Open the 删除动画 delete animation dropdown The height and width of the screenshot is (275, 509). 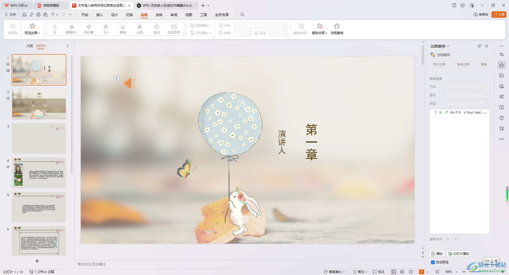(320, 33)
